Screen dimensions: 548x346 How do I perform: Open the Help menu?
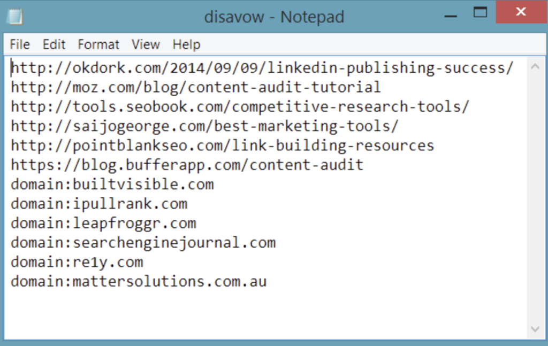tap(186, 45)
